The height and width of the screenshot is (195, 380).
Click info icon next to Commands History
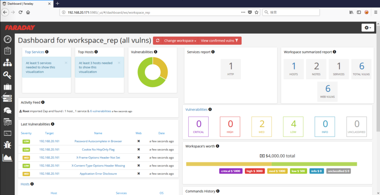(x=218, y=191)
